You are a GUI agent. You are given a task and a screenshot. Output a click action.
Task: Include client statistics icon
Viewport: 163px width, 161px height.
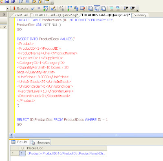(76, 9)
